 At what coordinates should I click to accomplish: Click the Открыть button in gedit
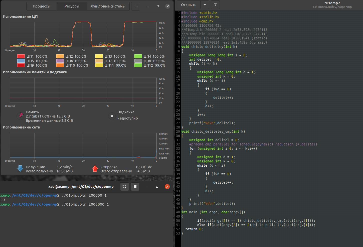pos(189,5)
